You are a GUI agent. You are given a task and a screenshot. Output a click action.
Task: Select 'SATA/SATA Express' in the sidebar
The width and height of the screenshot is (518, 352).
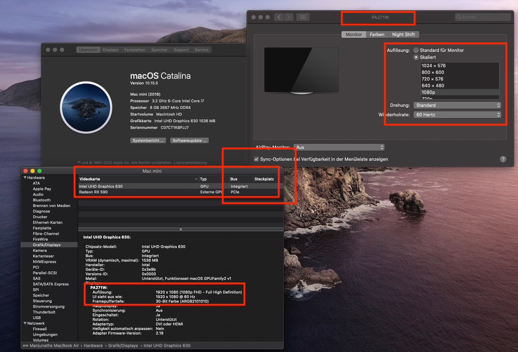[51, 284]
